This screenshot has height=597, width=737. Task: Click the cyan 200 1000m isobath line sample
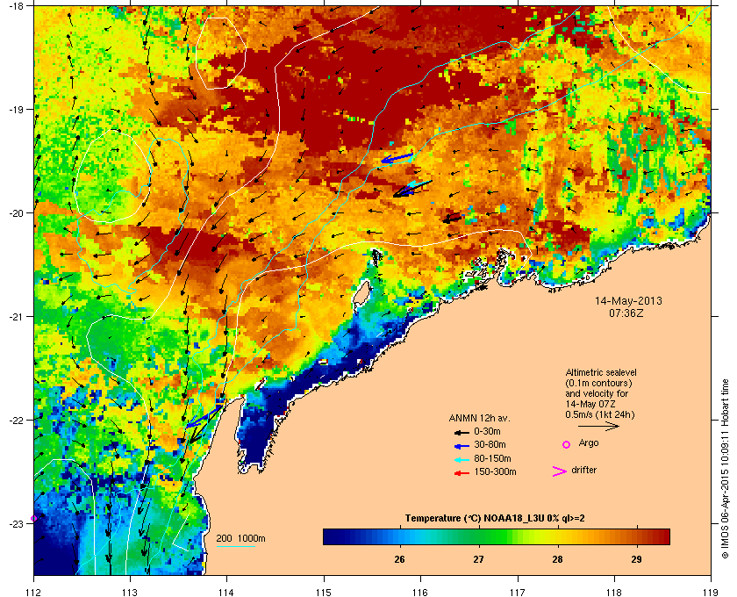[x=235, y=547]
